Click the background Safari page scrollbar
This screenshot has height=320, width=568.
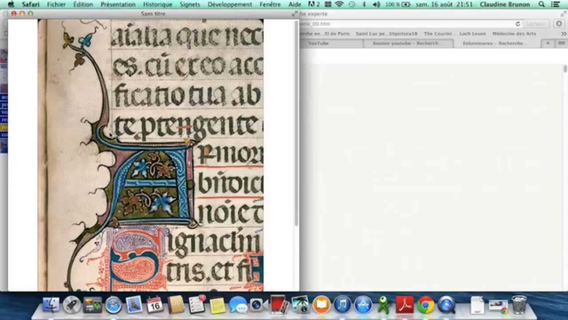565,68
